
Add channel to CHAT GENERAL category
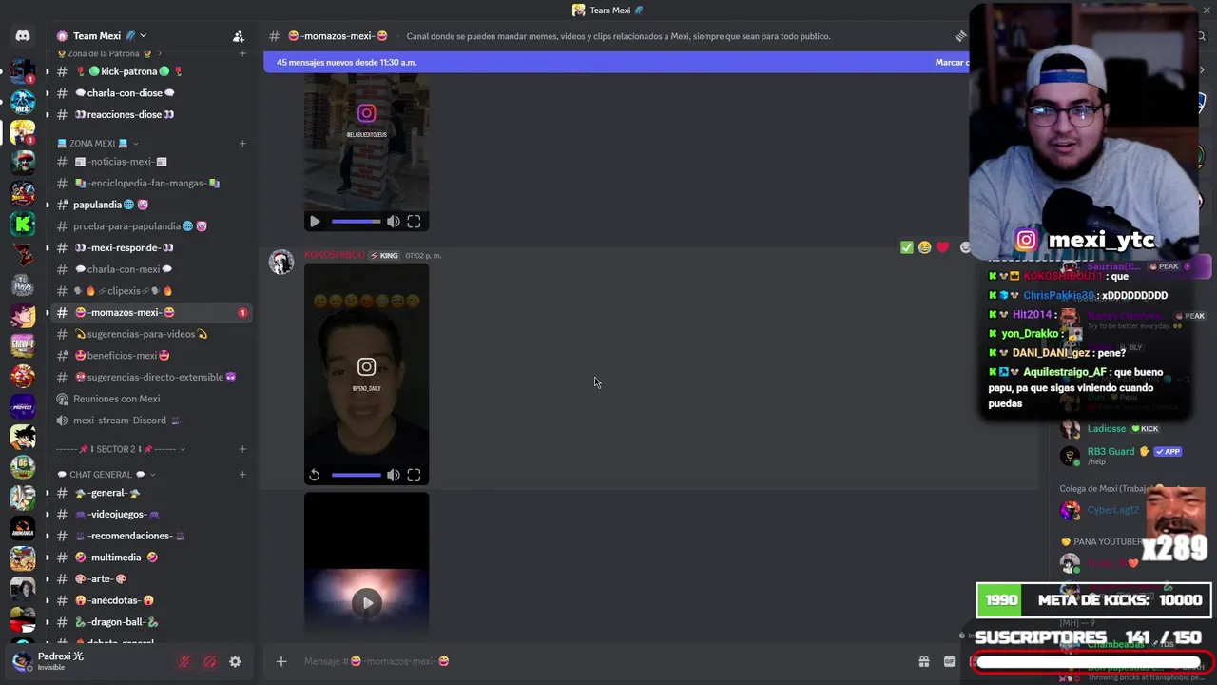242,474
